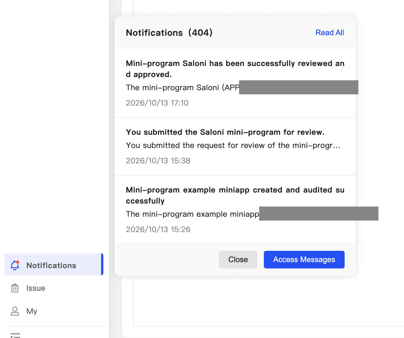Close the notifications popup
The width and height of the screenshot is (404, 338).
point(238,260)
